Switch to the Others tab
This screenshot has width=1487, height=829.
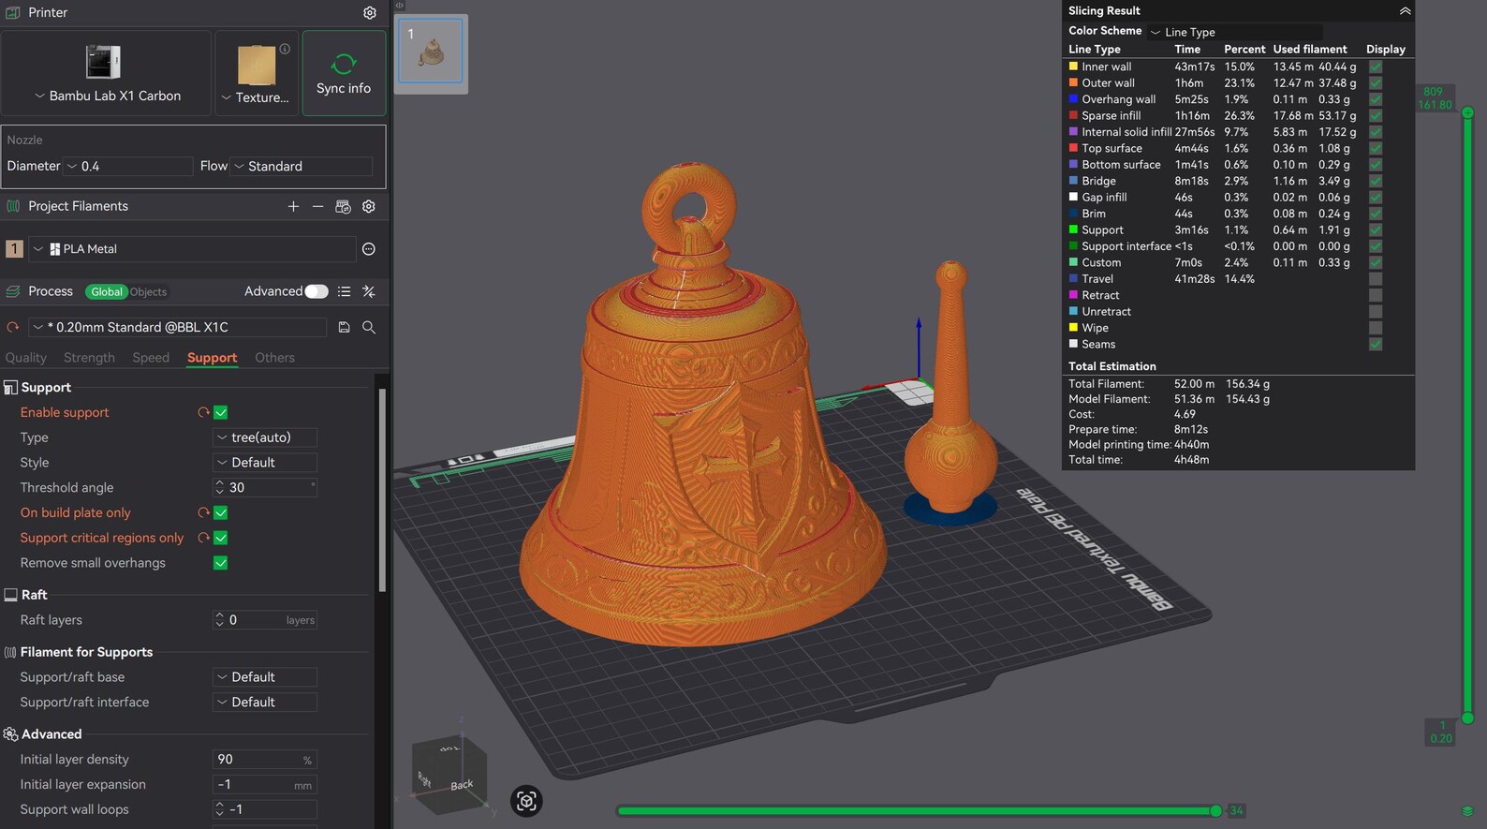[x=274, y=358]
